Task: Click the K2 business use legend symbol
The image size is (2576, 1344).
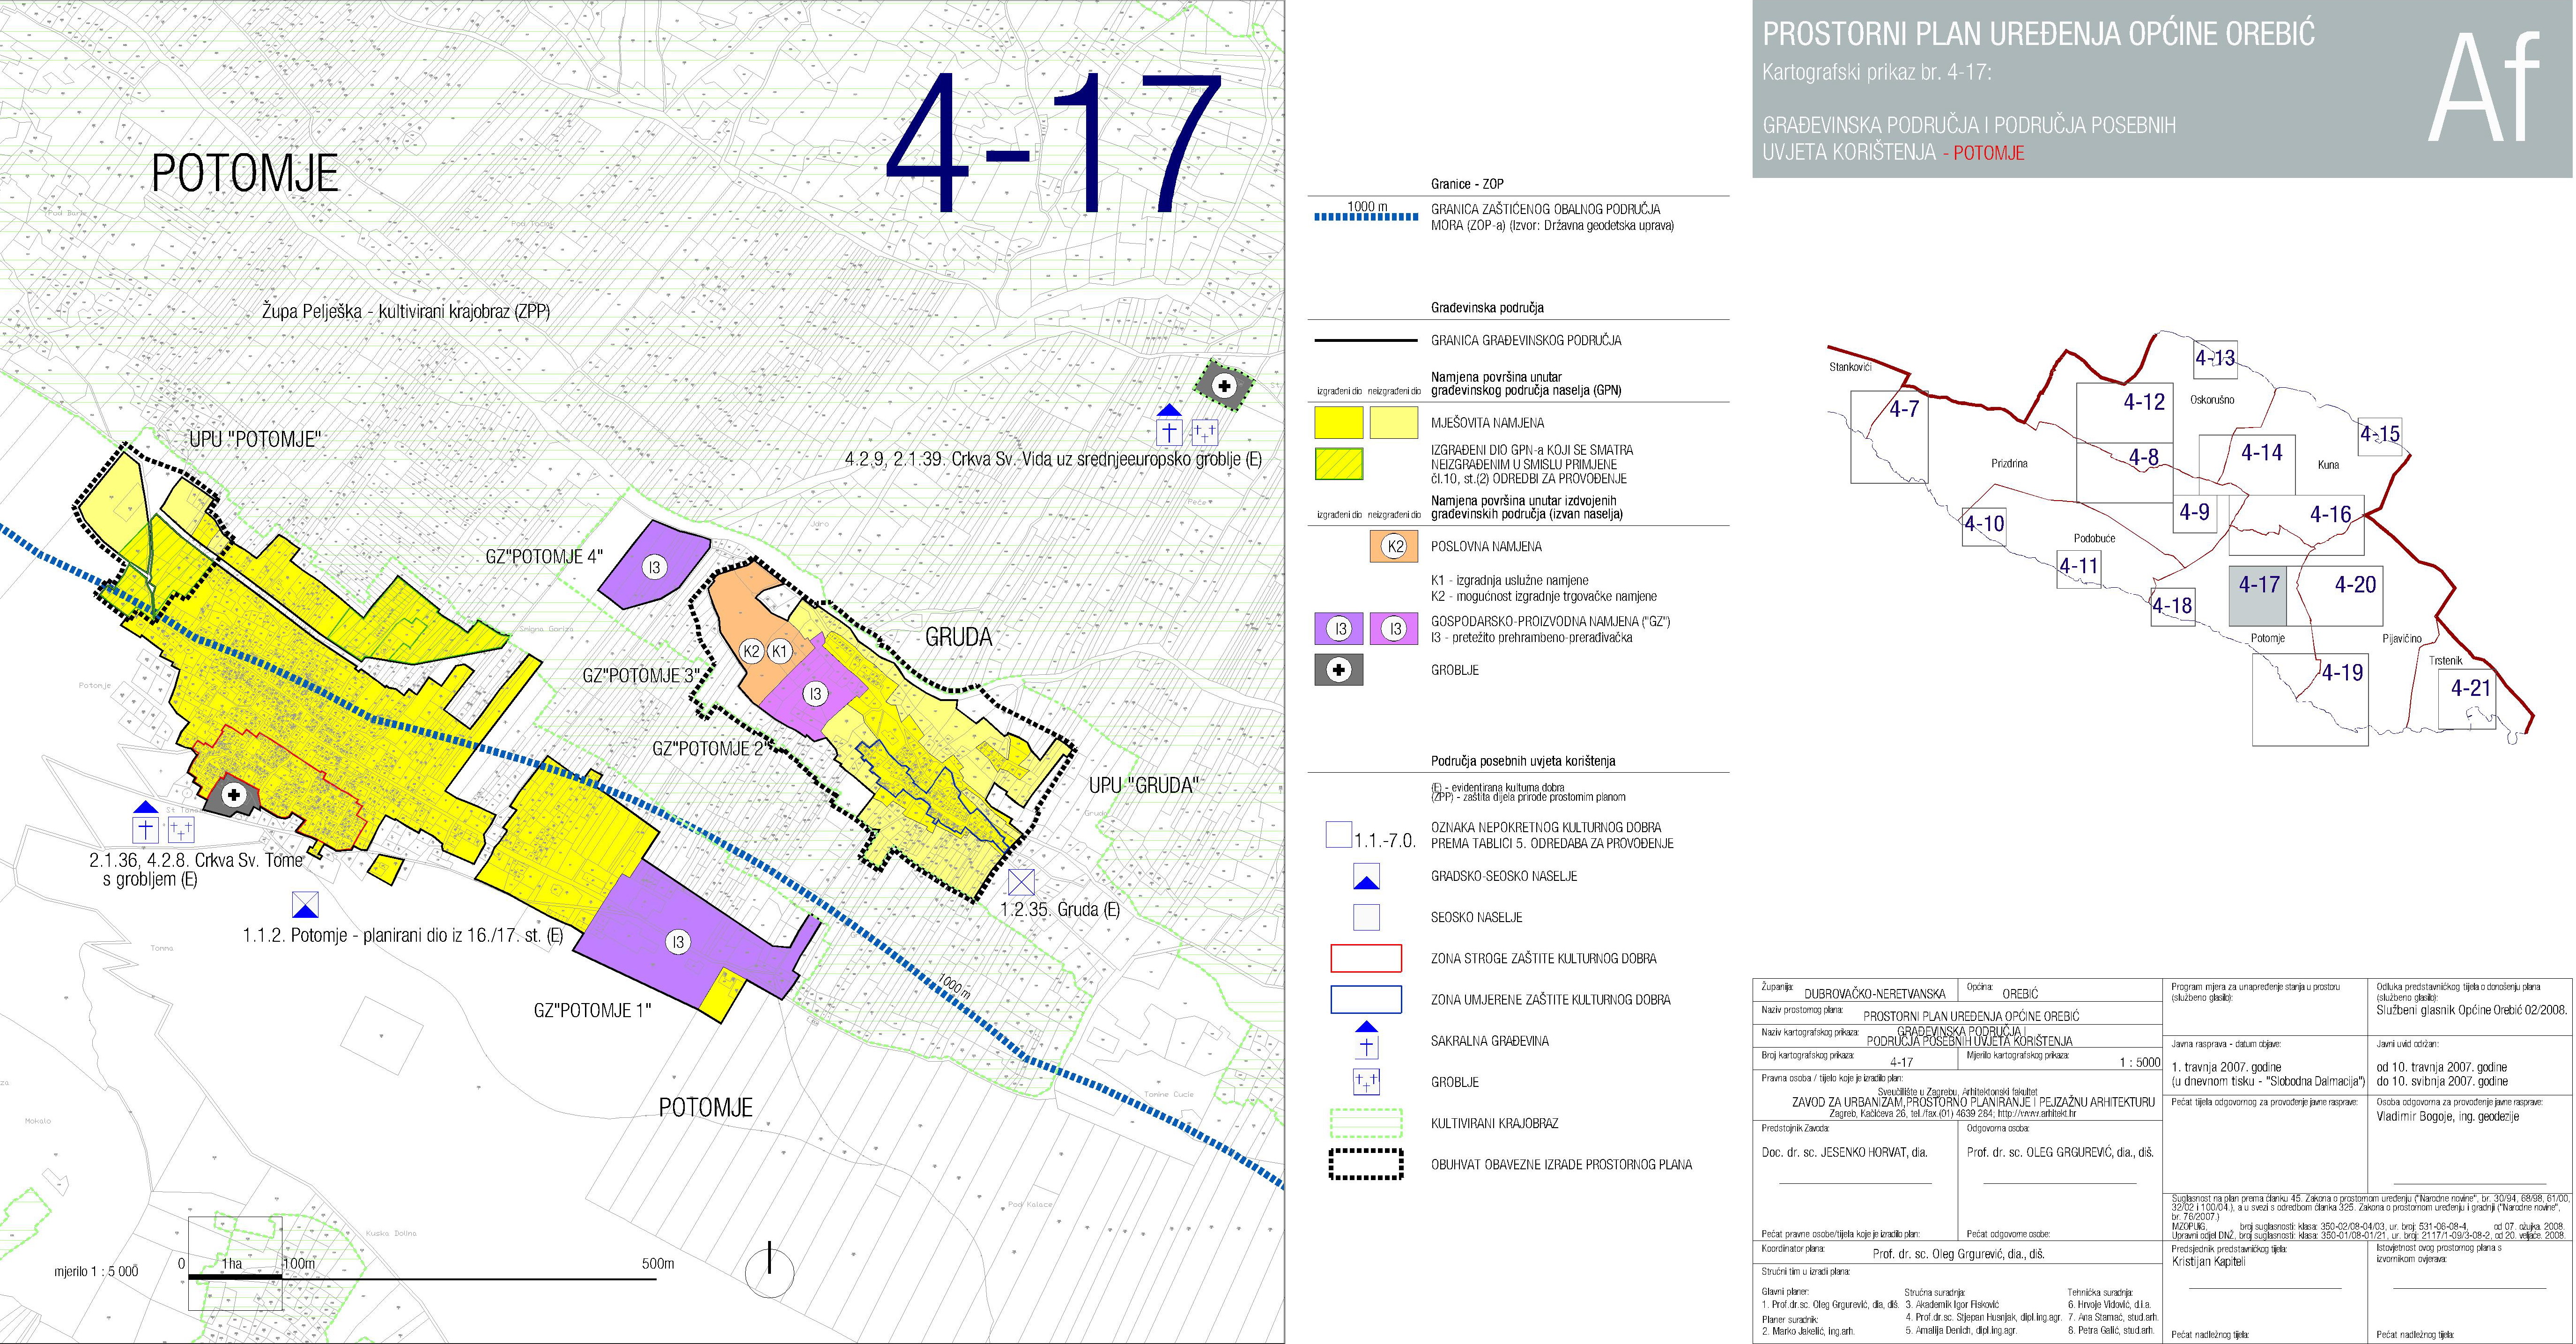Action: point(1395,546)
